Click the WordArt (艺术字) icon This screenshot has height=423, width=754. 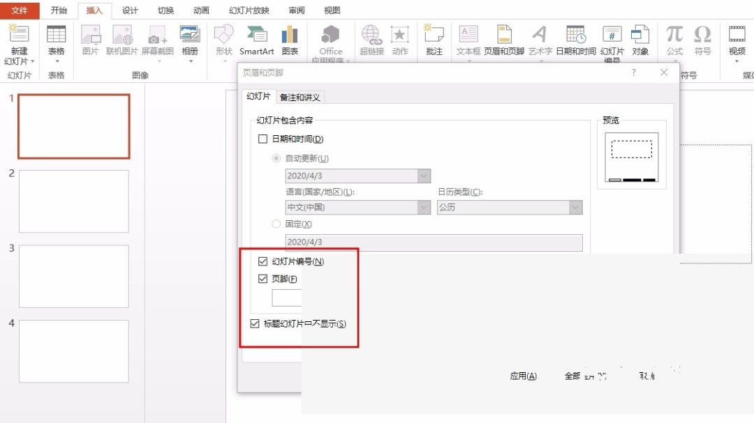click(540, 35)
